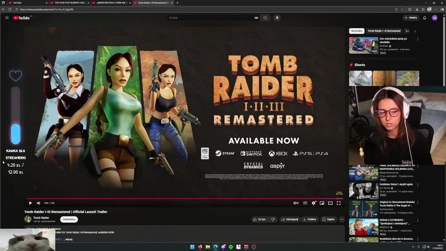Open File Explorer from the taskbar
The height and width of the screenshot is (251, 446).
pyautogui.click(x=208, y=247)
